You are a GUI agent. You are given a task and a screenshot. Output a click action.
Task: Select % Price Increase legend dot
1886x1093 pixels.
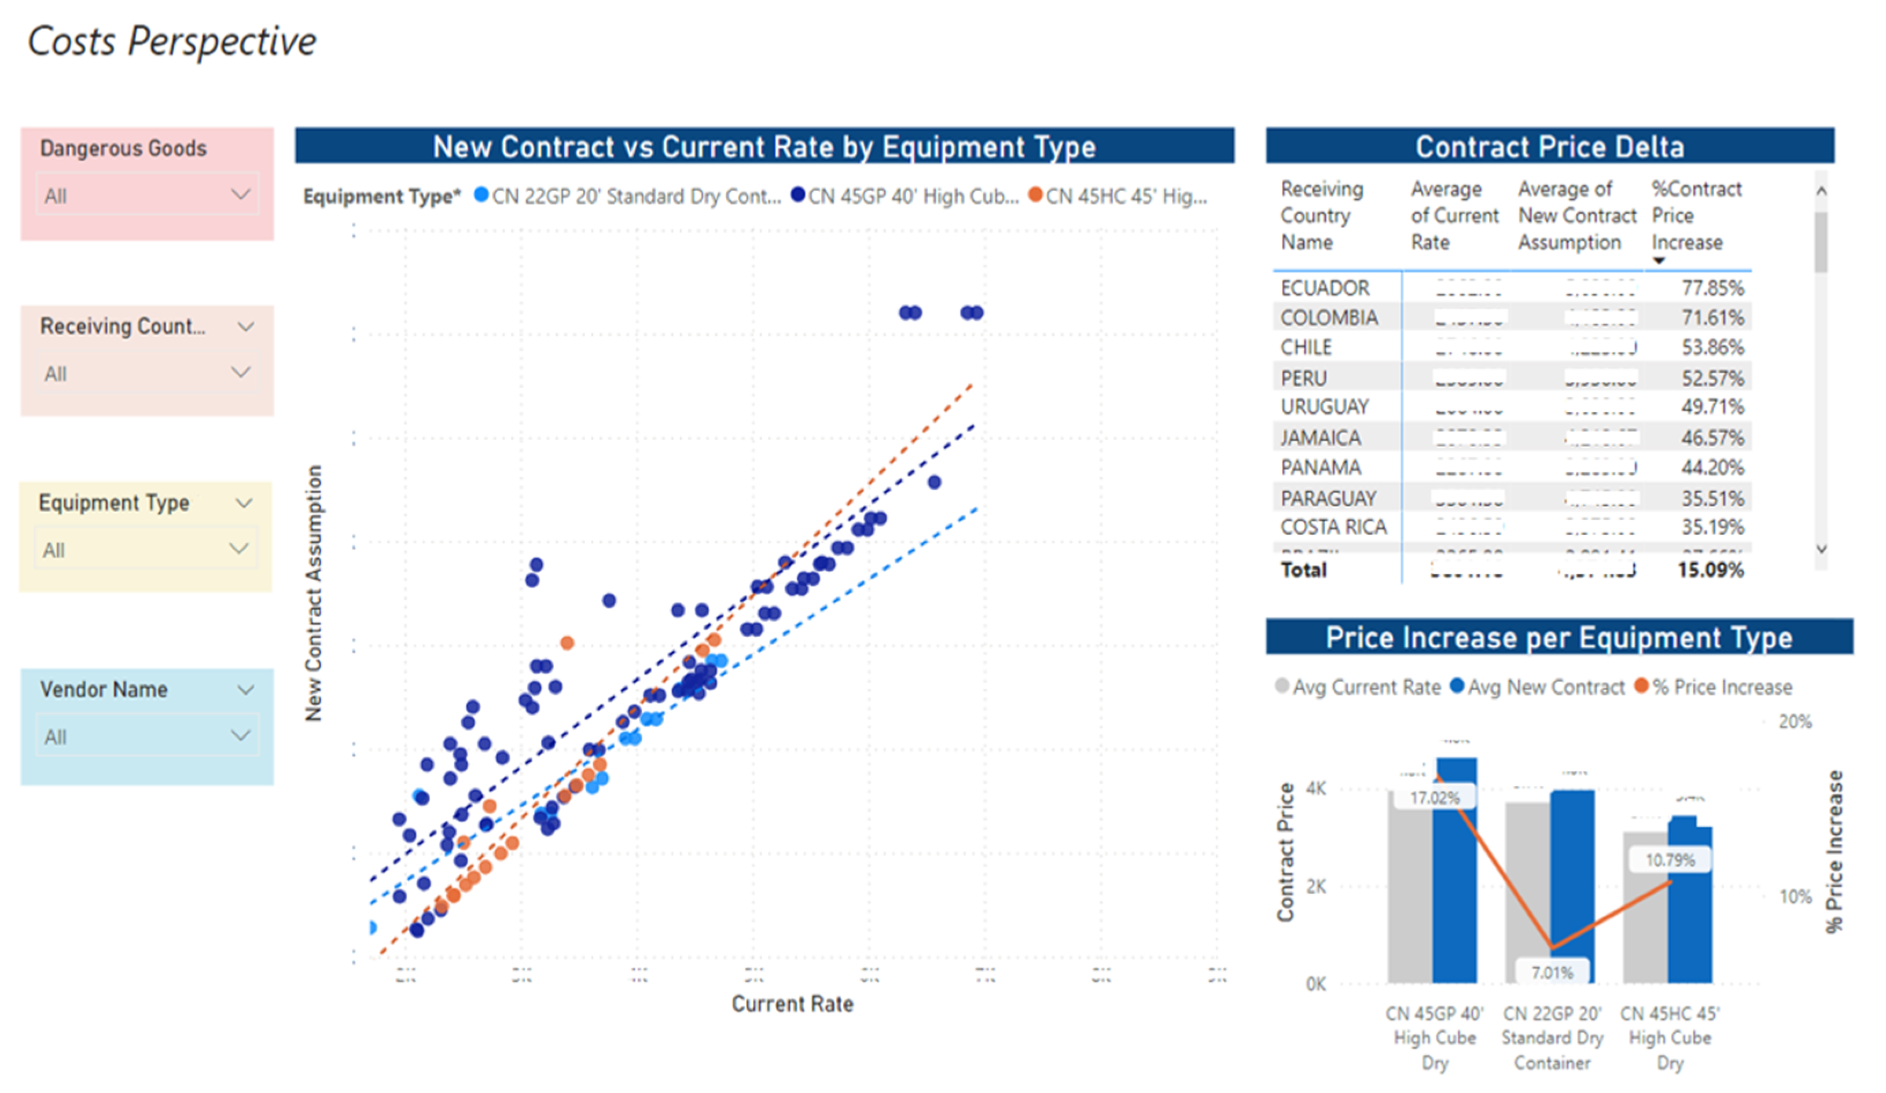pyautogui.click(x=1641, y=686)
